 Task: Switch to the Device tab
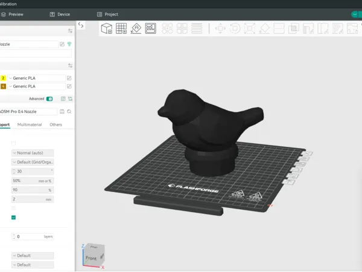click(60, 15)
